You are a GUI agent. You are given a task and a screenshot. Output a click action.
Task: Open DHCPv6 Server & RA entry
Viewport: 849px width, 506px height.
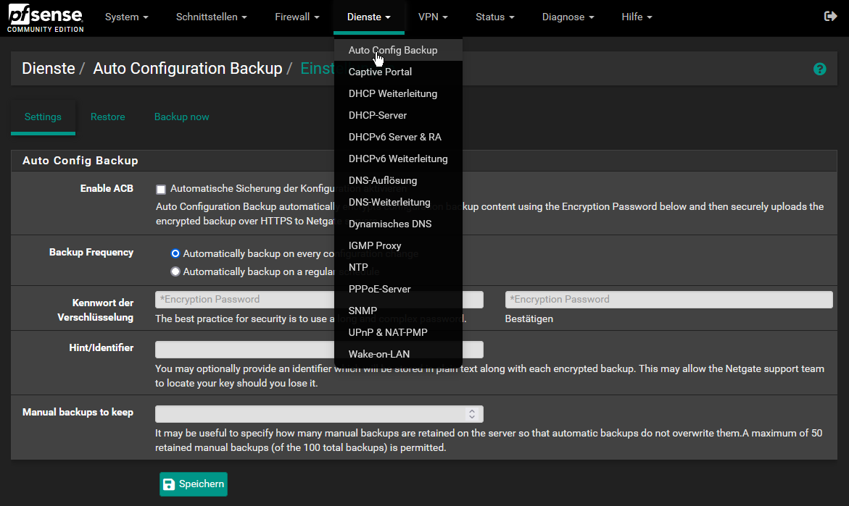pyautogui.click(x=398, y=137)
